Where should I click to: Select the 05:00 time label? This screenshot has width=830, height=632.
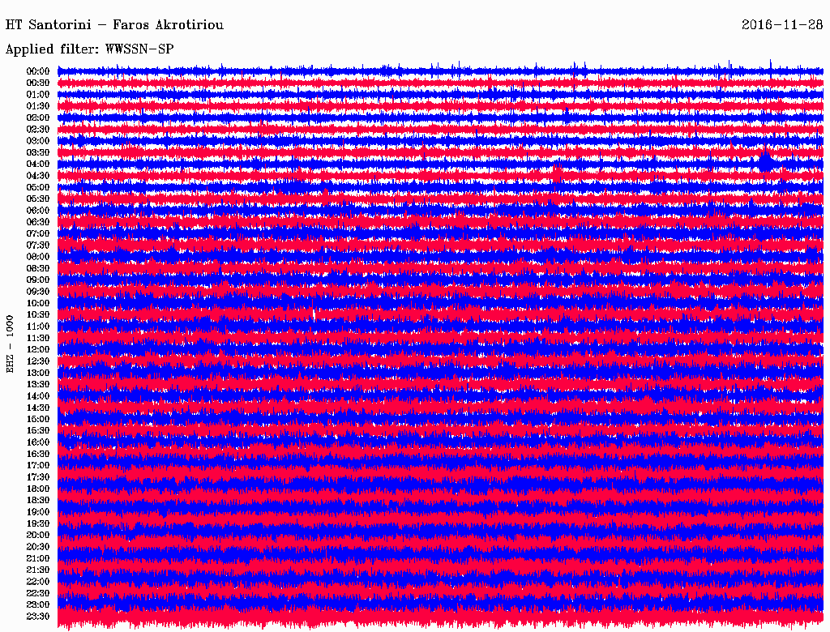(x=37, y=187)
